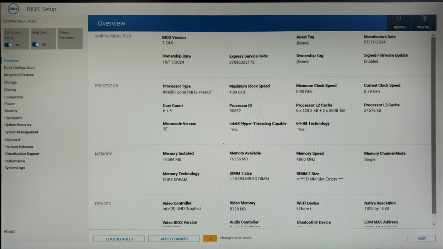The height and width of the screenshot is (249, 443).
Task: Select the Performance menu item
Action: coord(15,161)
